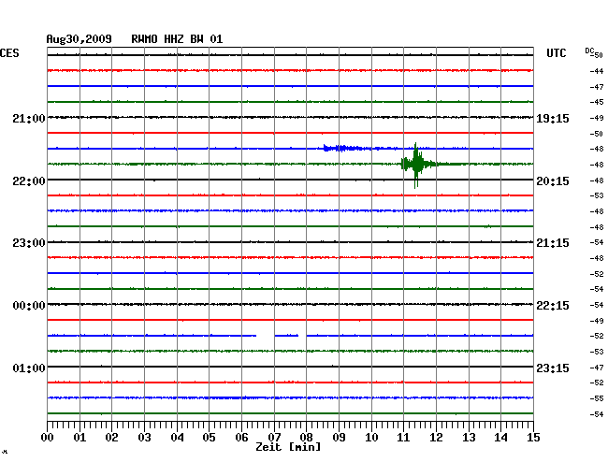
Task: Click minute 12 on the time axis
Action: [436, 438]
